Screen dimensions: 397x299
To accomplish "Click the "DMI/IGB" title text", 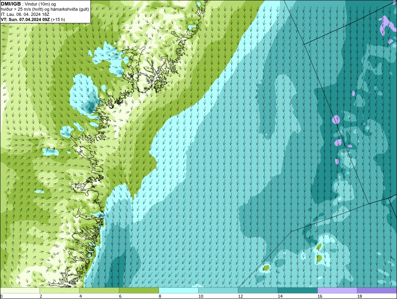I will coord(11,4).
